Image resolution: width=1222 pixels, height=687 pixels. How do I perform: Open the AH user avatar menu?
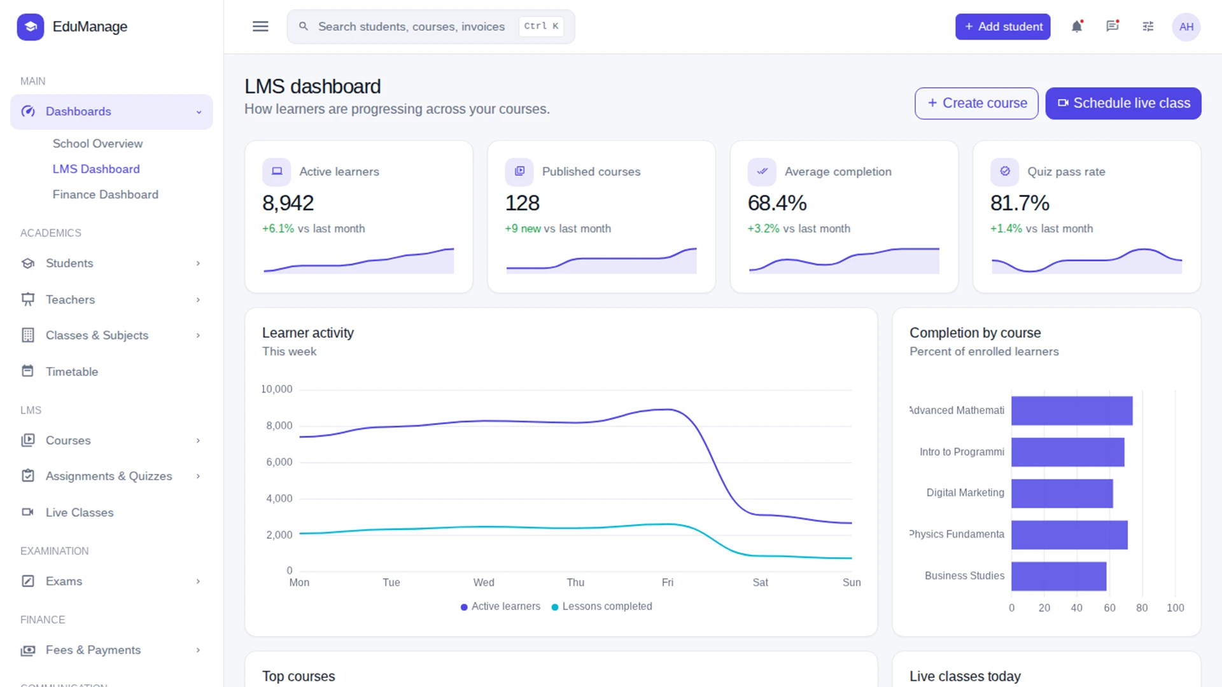click(x=1186, y=27)
